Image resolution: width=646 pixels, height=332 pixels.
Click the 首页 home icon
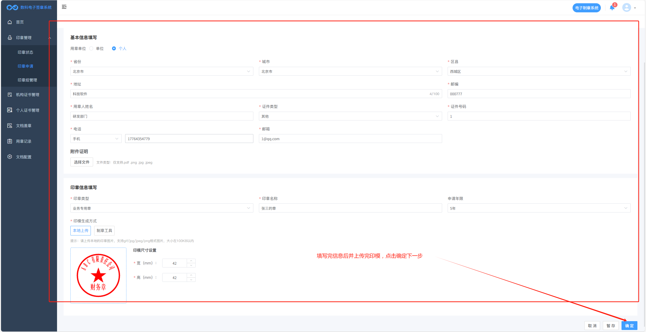10,22
